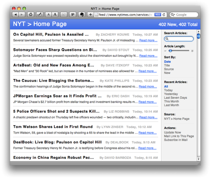Read more on The Caucus article
210x179 pixels.
point(148,87)
